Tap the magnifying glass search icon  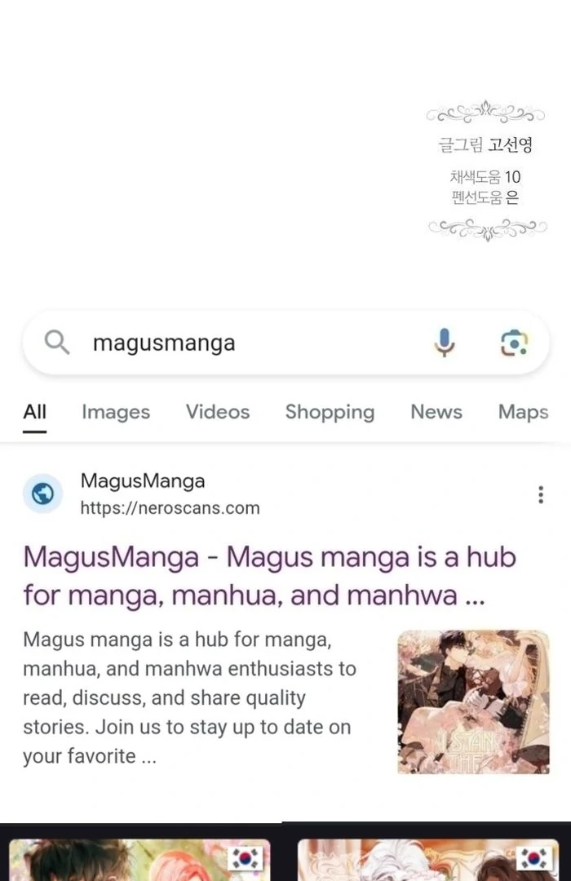57,342
